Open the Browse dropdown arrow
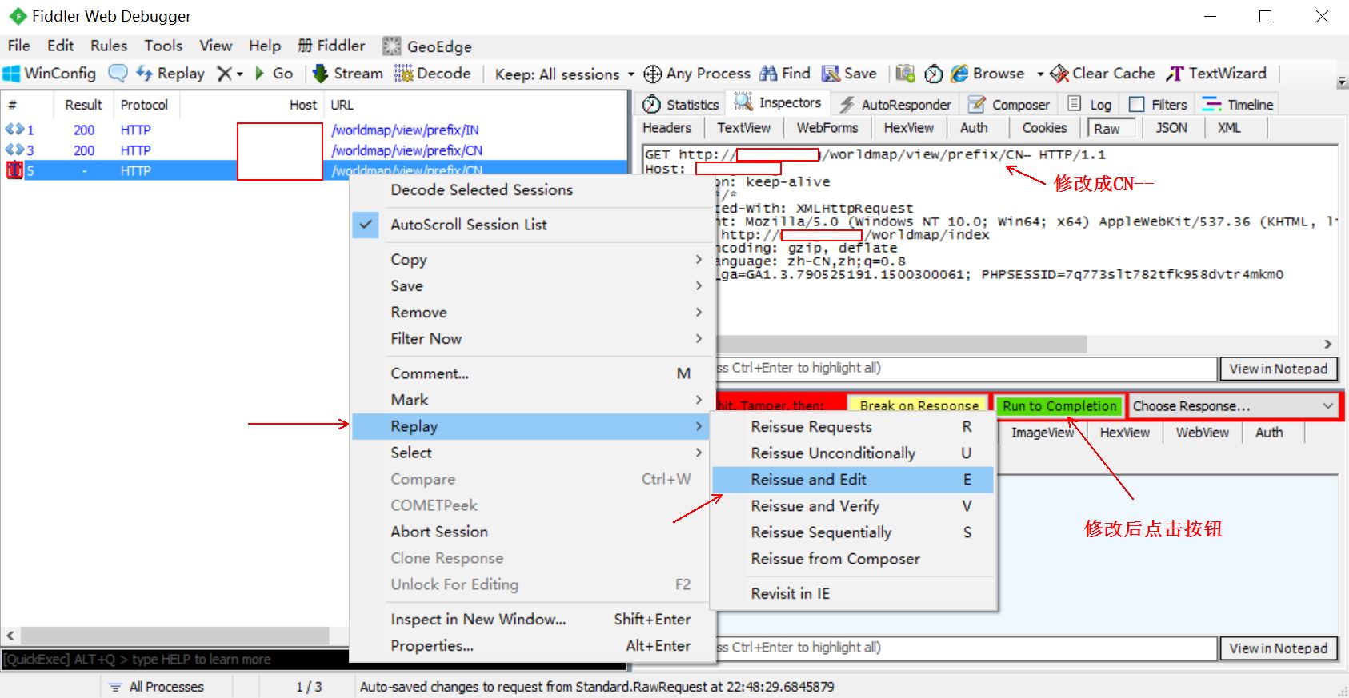This screenshot has height=698, width=1349. pyautogui.click(x=1040, y=74)
